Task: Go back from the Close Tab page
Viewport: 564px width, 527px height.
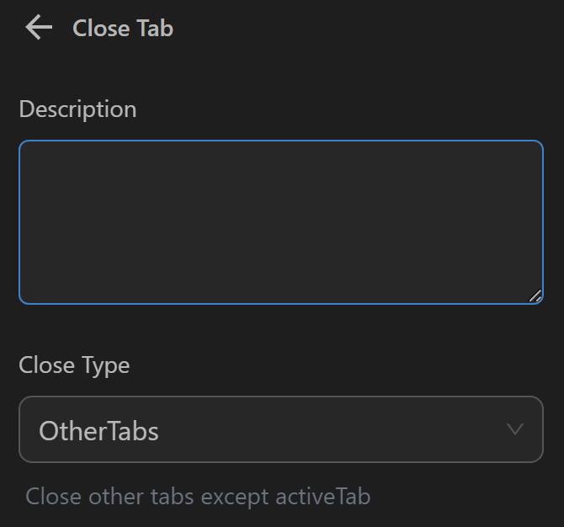Action: tap(39, 28)
